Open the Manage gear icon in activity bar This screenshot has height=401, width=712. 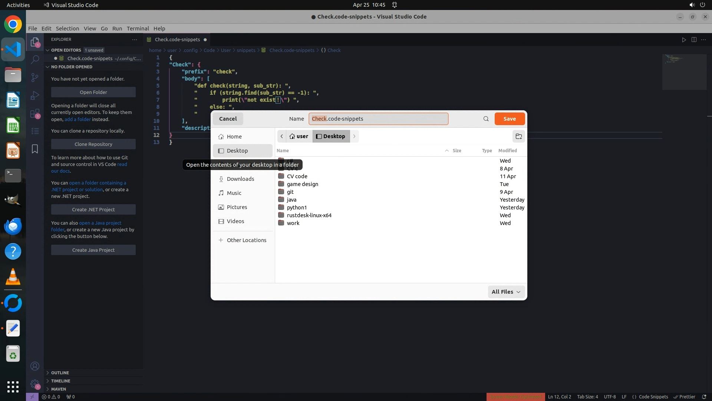click(x=35, y=384)
